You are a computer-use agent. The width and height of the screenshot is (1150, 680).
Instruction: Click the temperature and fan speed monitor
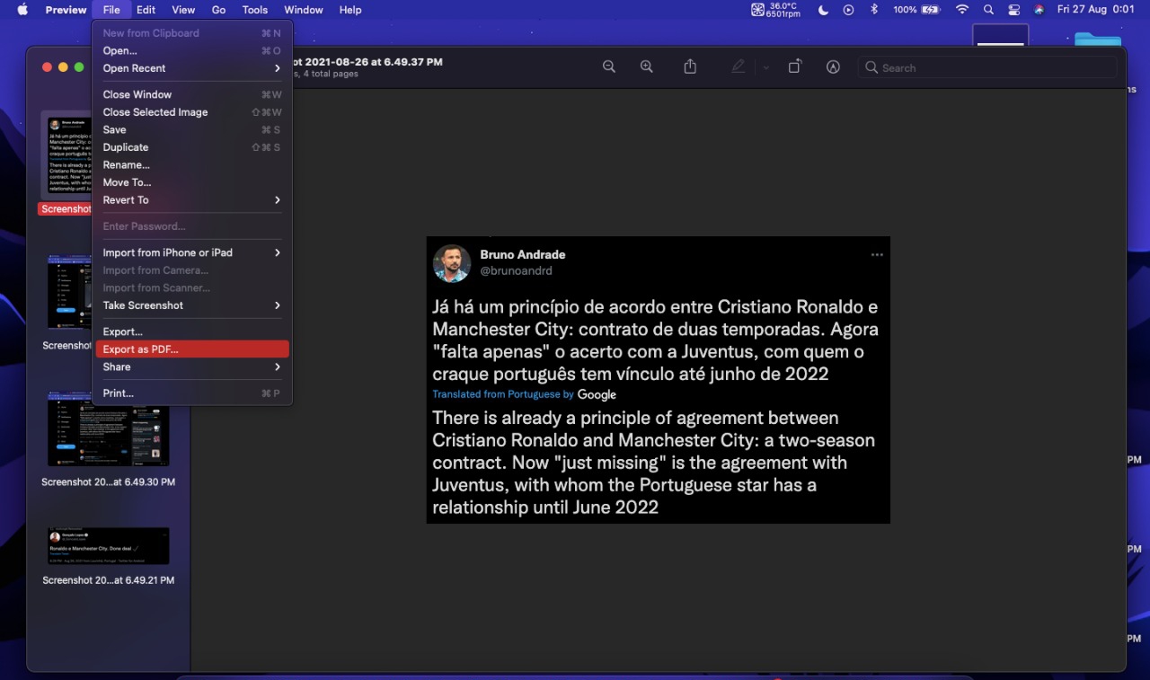(775, 10)
